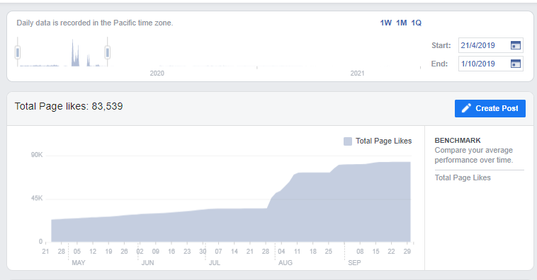The height and width of the screenshot is (280, 537).
Task: Grab the left range slider handle
Action: coord(18,52)
